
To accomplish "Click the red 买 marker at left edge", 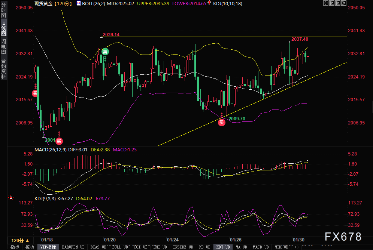I will click(x=35, y=93).
